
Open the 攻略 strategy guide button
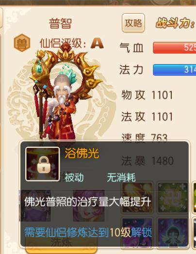[133, 23]
